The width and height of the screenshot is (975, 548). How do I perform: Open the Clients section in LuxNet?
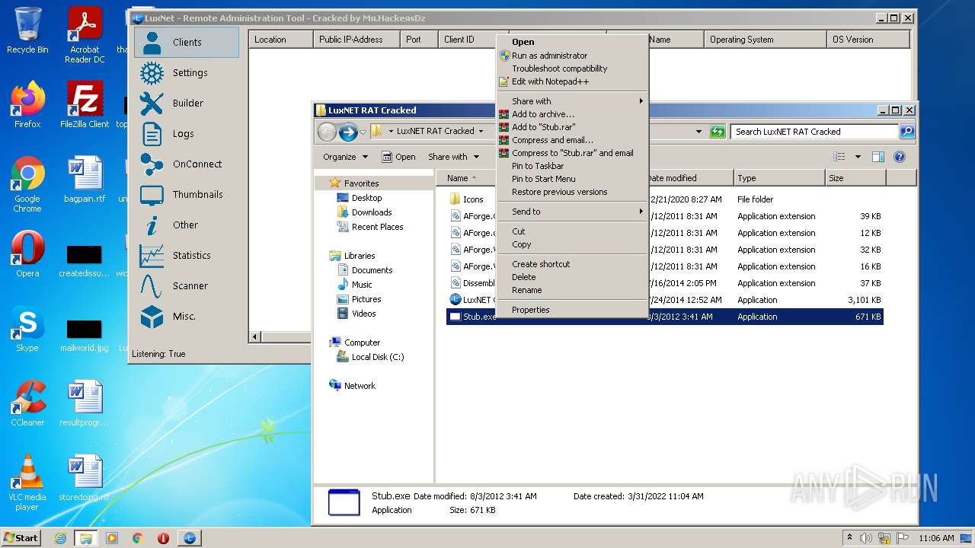click(x=187, y=43)
